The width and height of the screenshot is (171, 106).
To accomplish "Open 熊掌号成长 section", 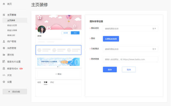I will coord(13,68).
